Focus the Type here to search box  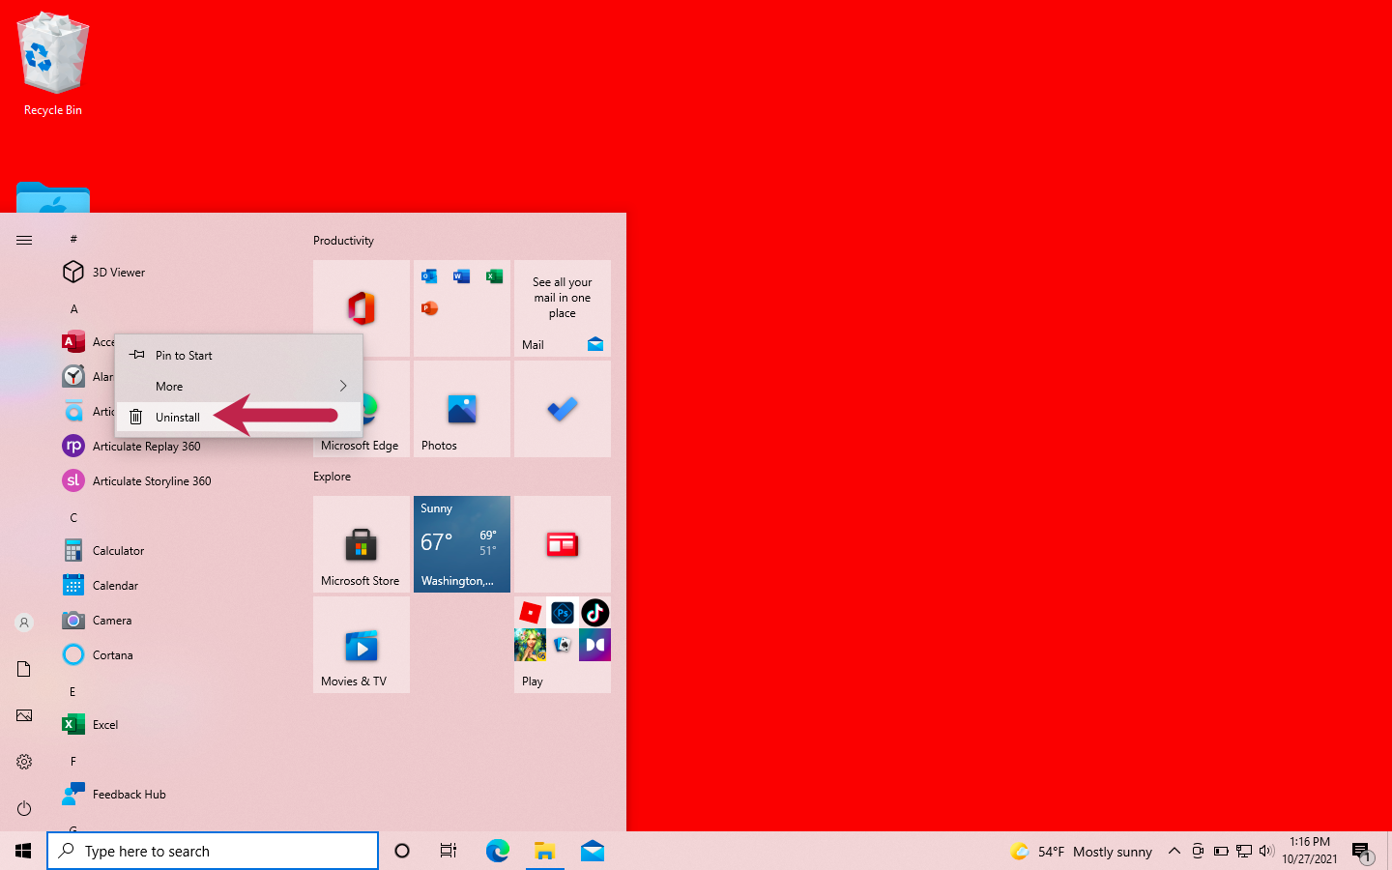point(213,851)
